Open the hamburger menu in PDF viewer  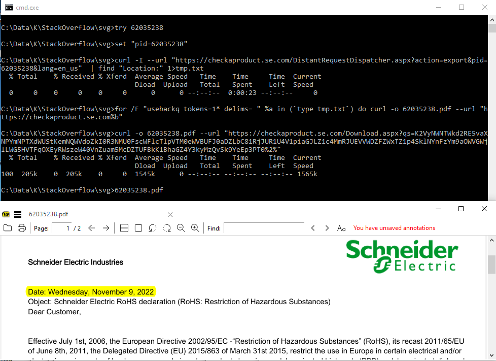18,214
